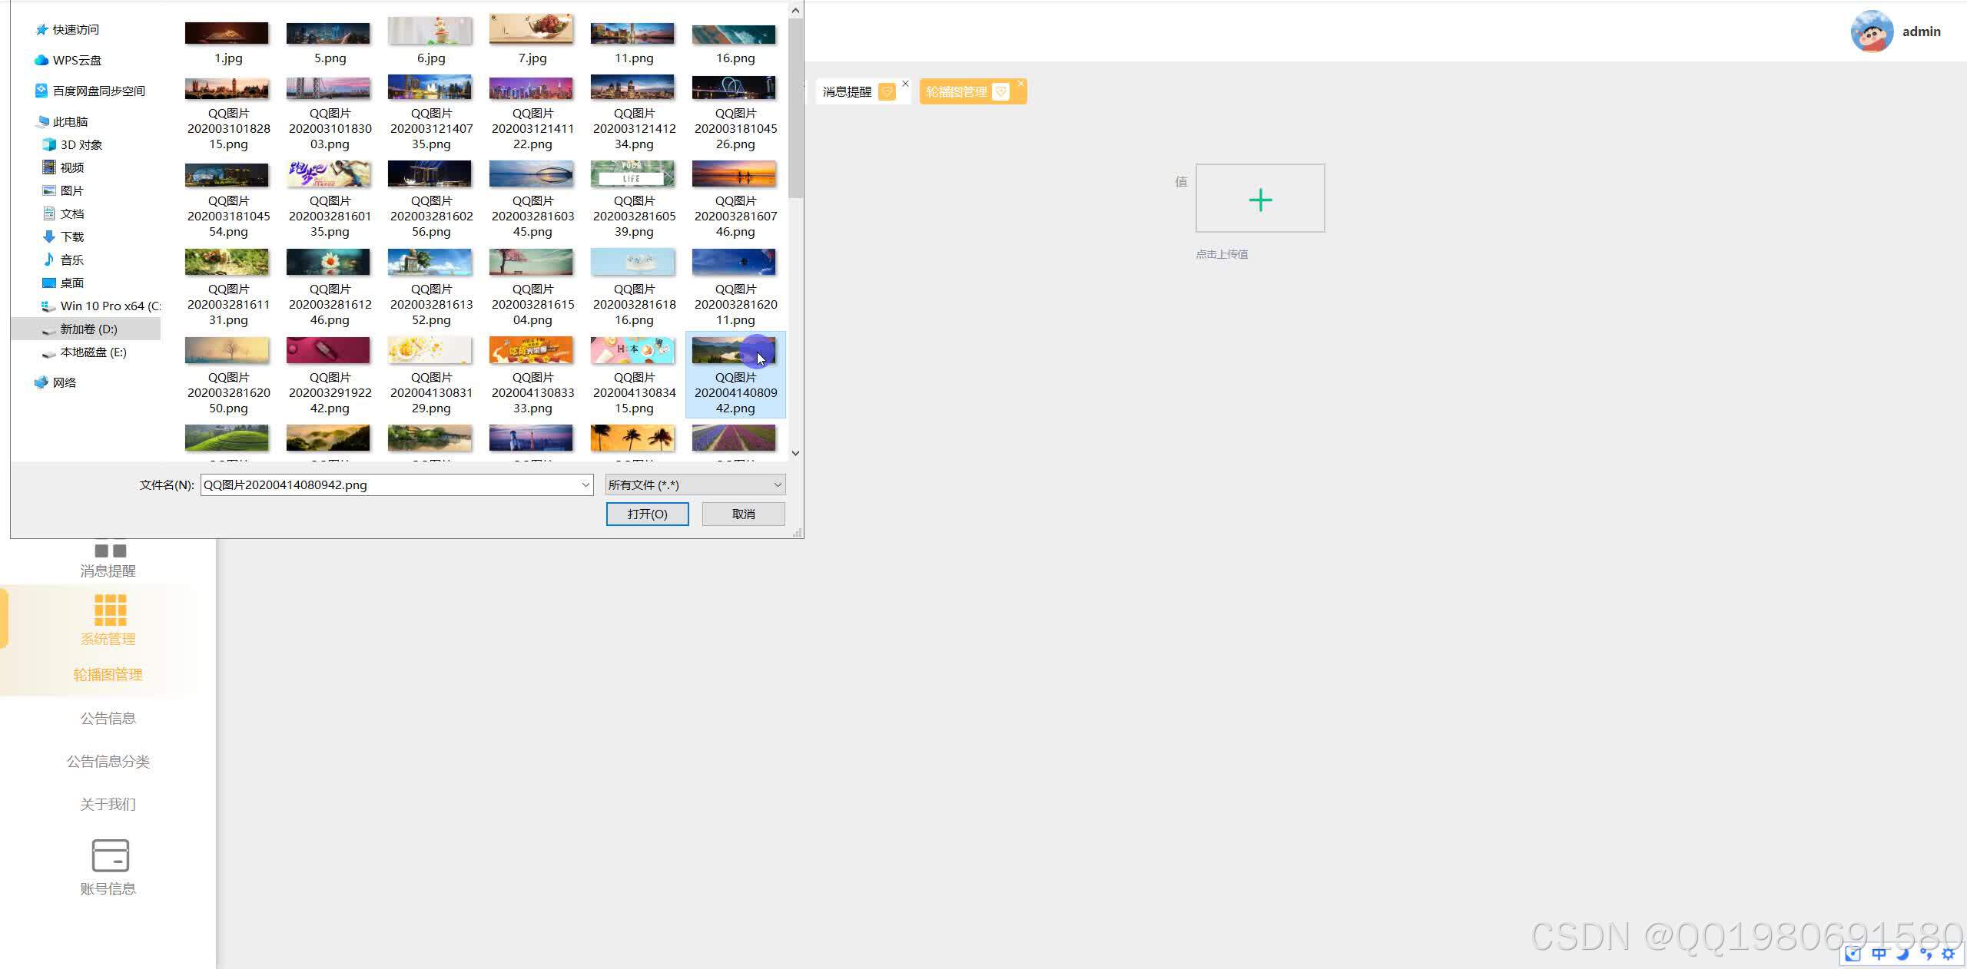Open 百度网盘同步空间 in navigation pane

[98, 91]
